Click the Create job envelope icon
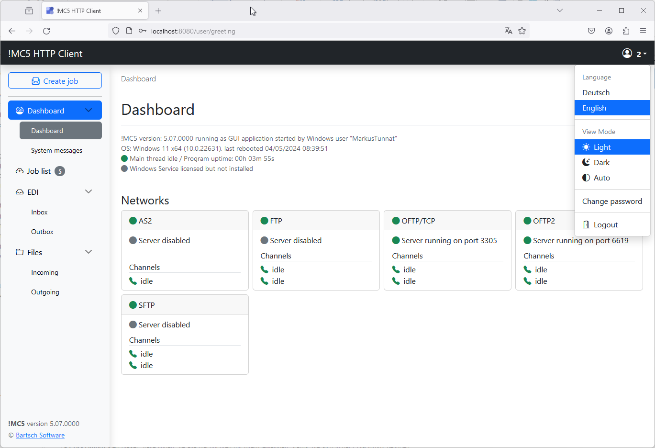Screen dimensions: 655x448 (36, 81)
